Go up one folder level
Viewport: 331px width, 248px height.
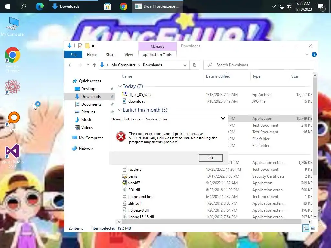[x=94, y=65]
